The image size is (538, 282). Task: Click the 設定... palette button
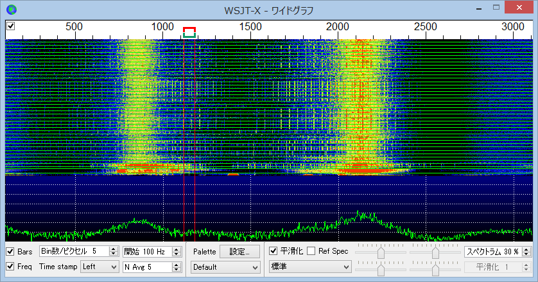point(239,251)
